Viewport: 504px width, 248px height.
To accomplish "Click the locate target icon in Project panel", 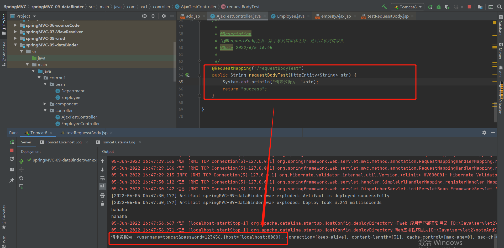I will (144, 16).
